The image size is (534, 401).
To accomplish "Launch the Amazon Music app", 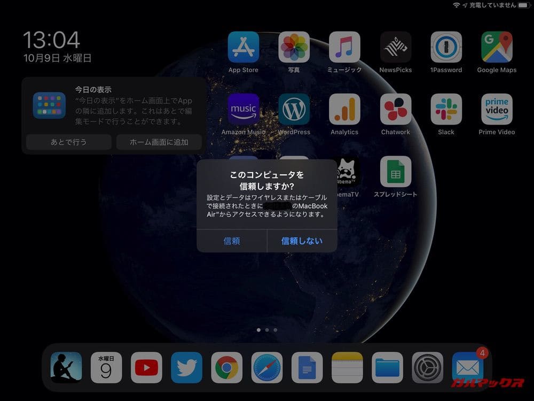I will tap(244, 109).
